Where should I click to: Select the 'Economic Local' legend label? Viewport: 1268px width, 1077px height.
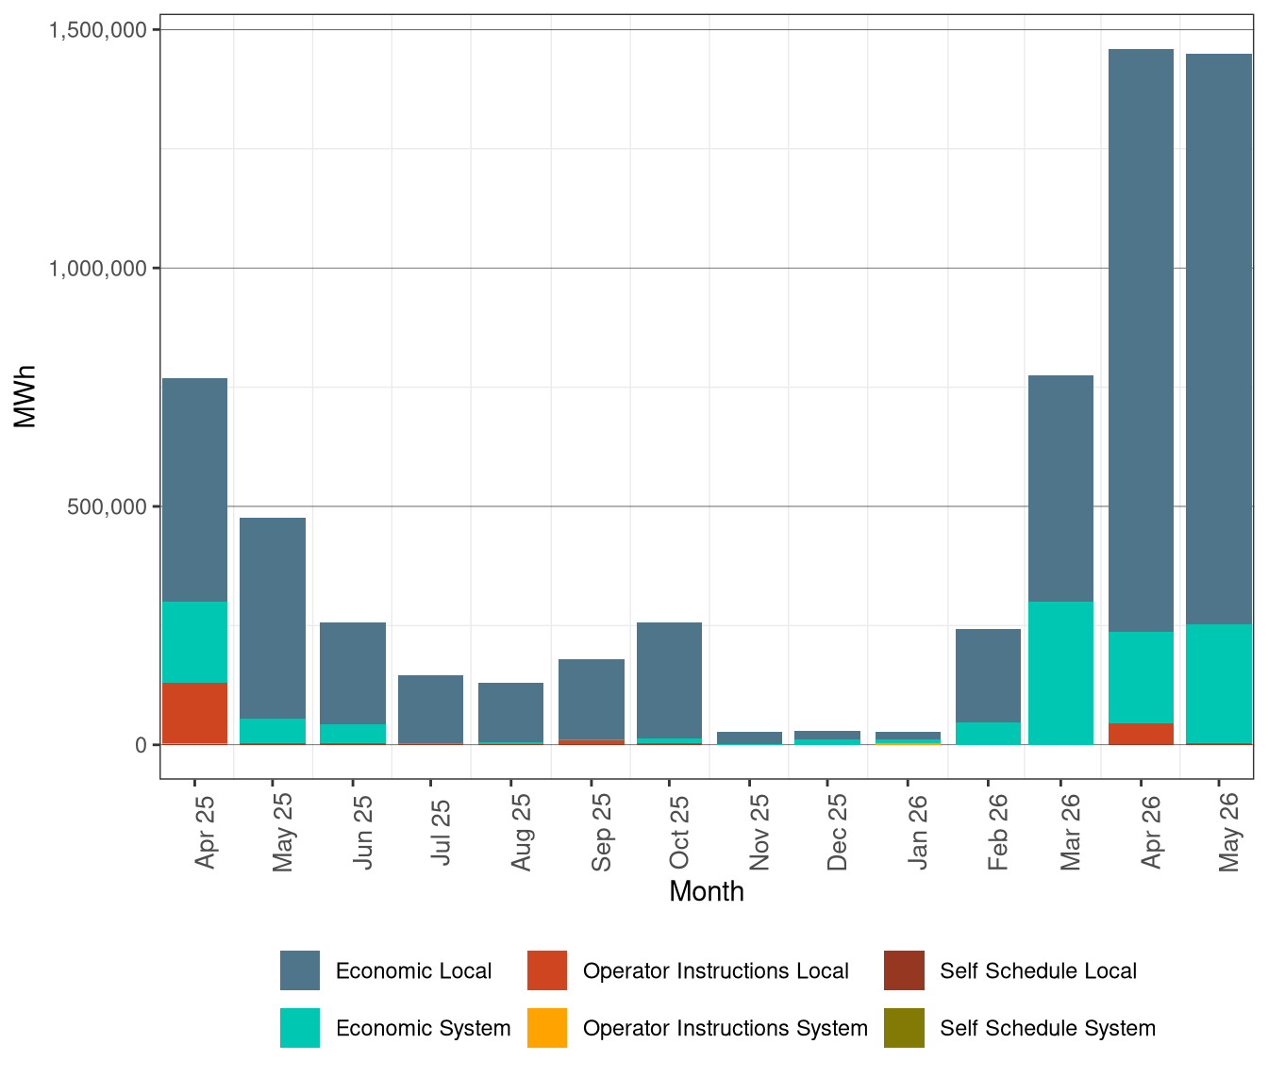tap(414, 971)
